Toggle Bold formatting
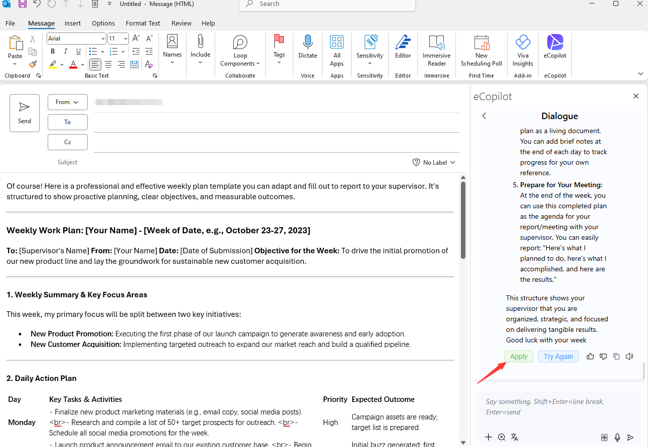Screen dimensions: 648x447 pyautogui.click(x=53, y=52)
